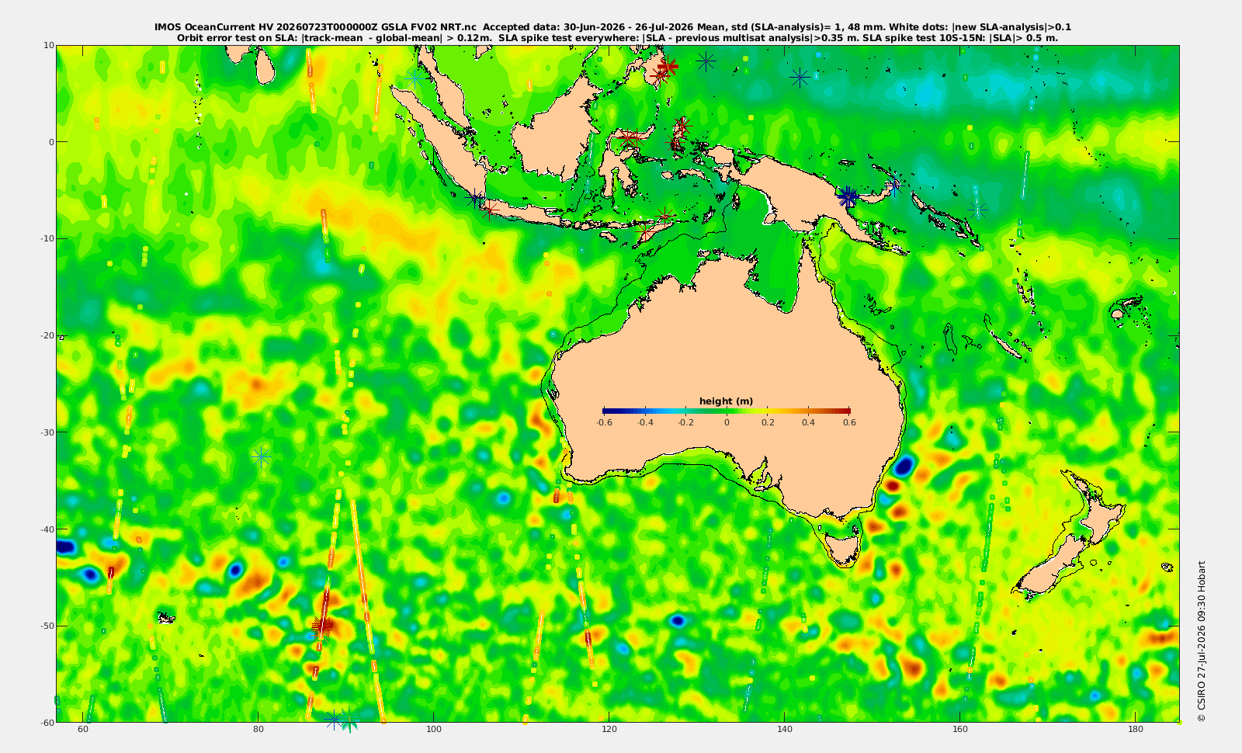Click the "-40" latitude tick label

point(46,529)
